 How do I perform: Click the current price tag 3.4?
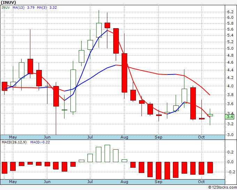point(230,117)
